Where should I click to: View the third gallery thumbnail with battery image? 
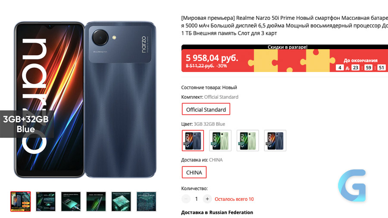click(71, 202)
